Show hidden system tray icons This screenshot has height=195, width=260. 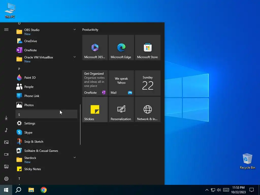tap(207, 190)
